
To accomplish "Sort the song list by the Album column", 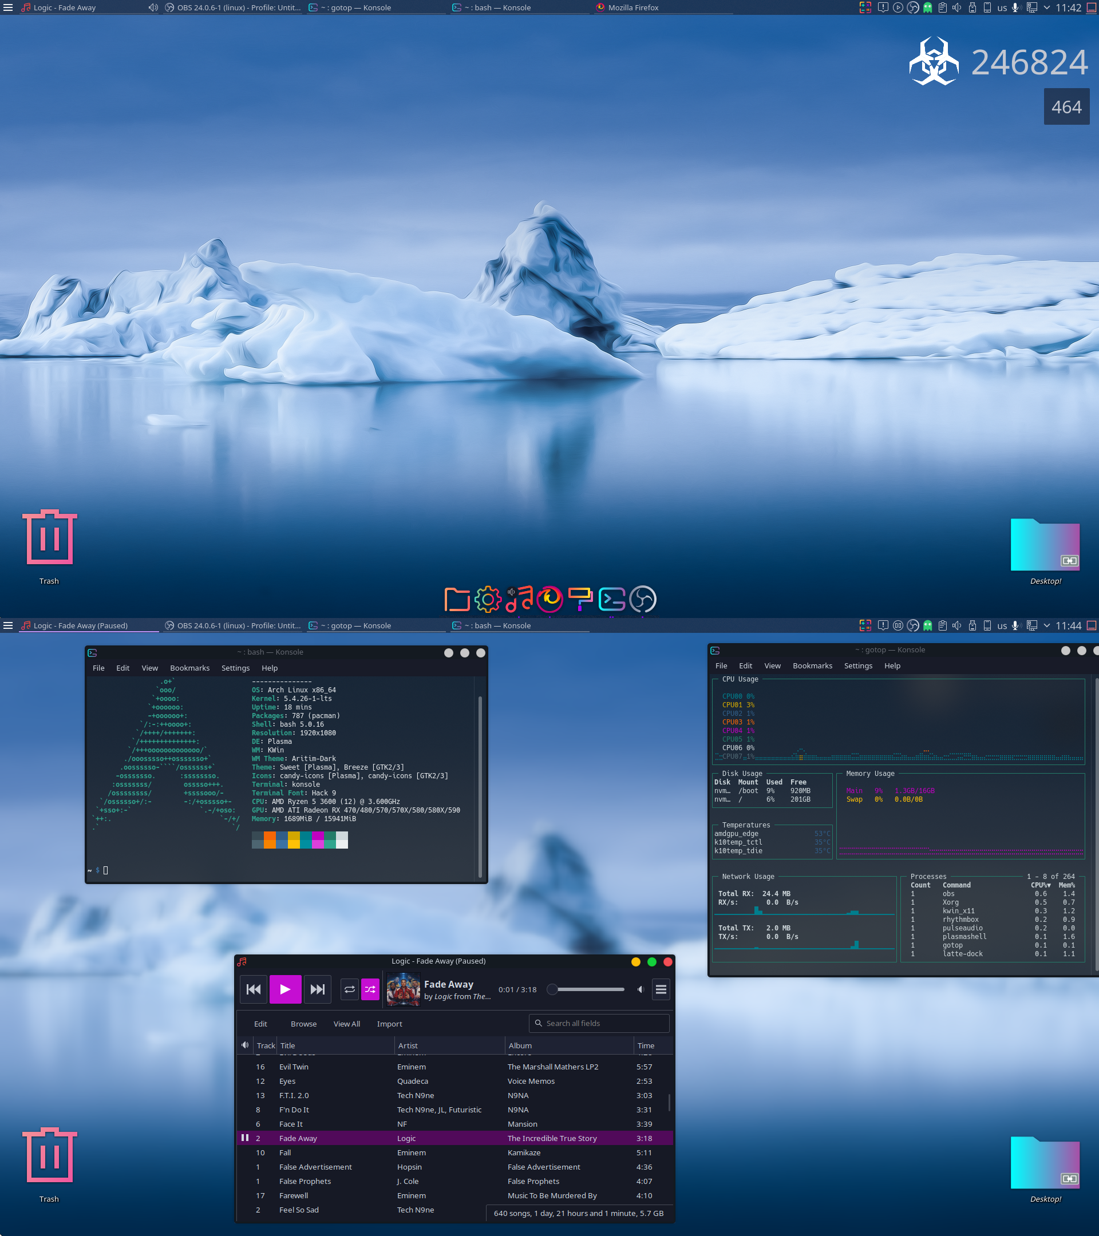I will tap(569, 1045).
